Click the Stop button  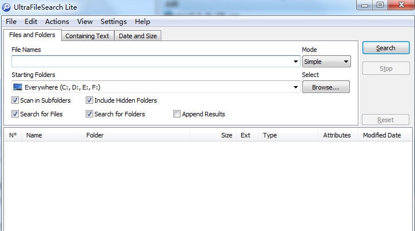(x=386, y=68)
